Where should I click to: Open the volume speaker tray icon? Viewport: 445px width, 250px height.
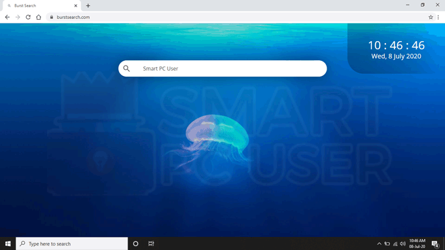click(x=402, y=243)
